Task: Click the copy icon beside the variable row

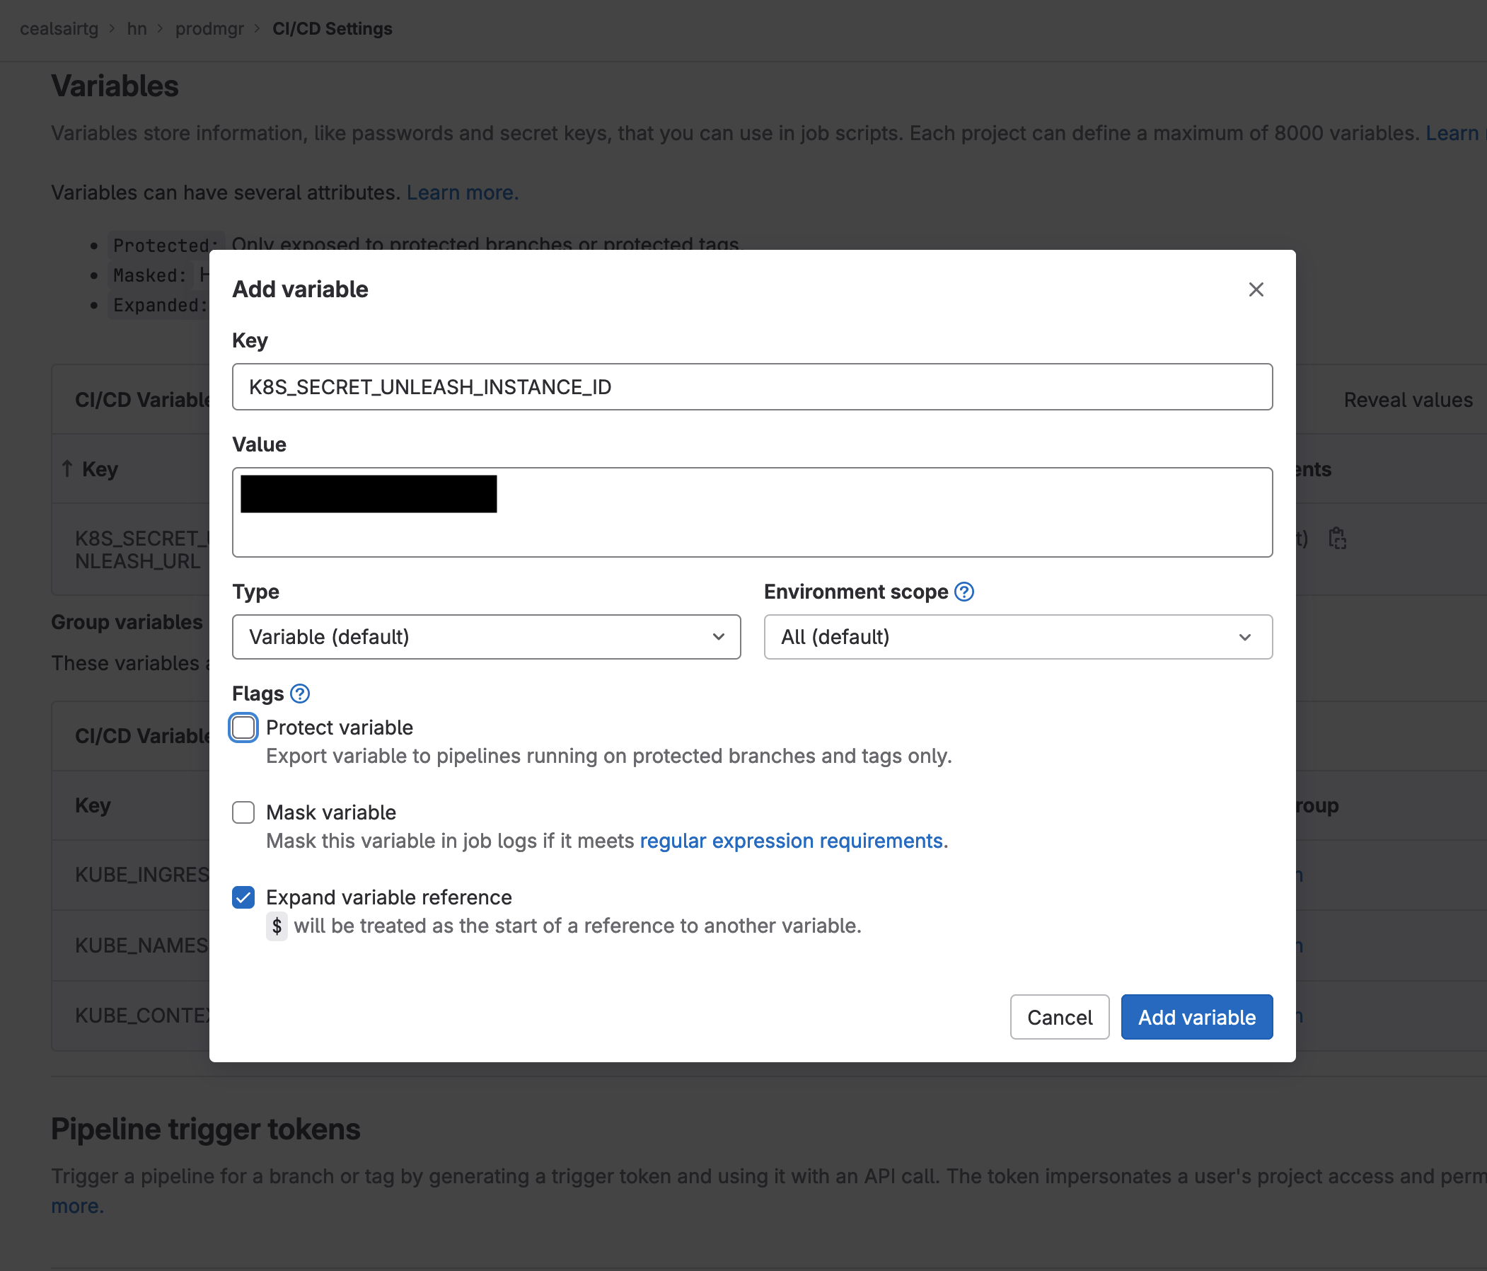Action: (x=1337, y=539)
